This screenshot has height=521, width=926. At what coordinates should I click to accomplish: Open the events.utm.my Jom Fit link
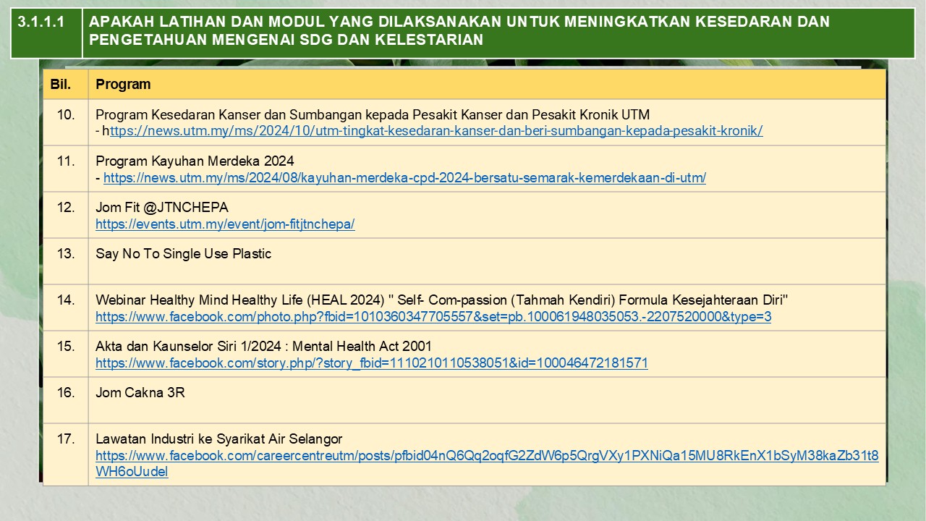(225, 224)
